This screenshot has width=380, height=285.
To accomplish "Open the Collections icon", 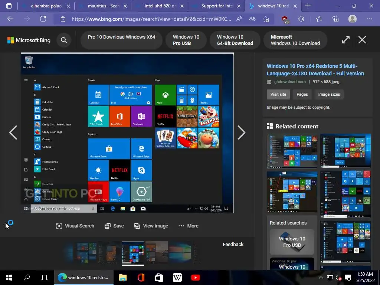I will tap(335, 19).
